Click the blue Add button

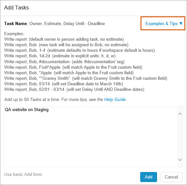pos(149,177)
